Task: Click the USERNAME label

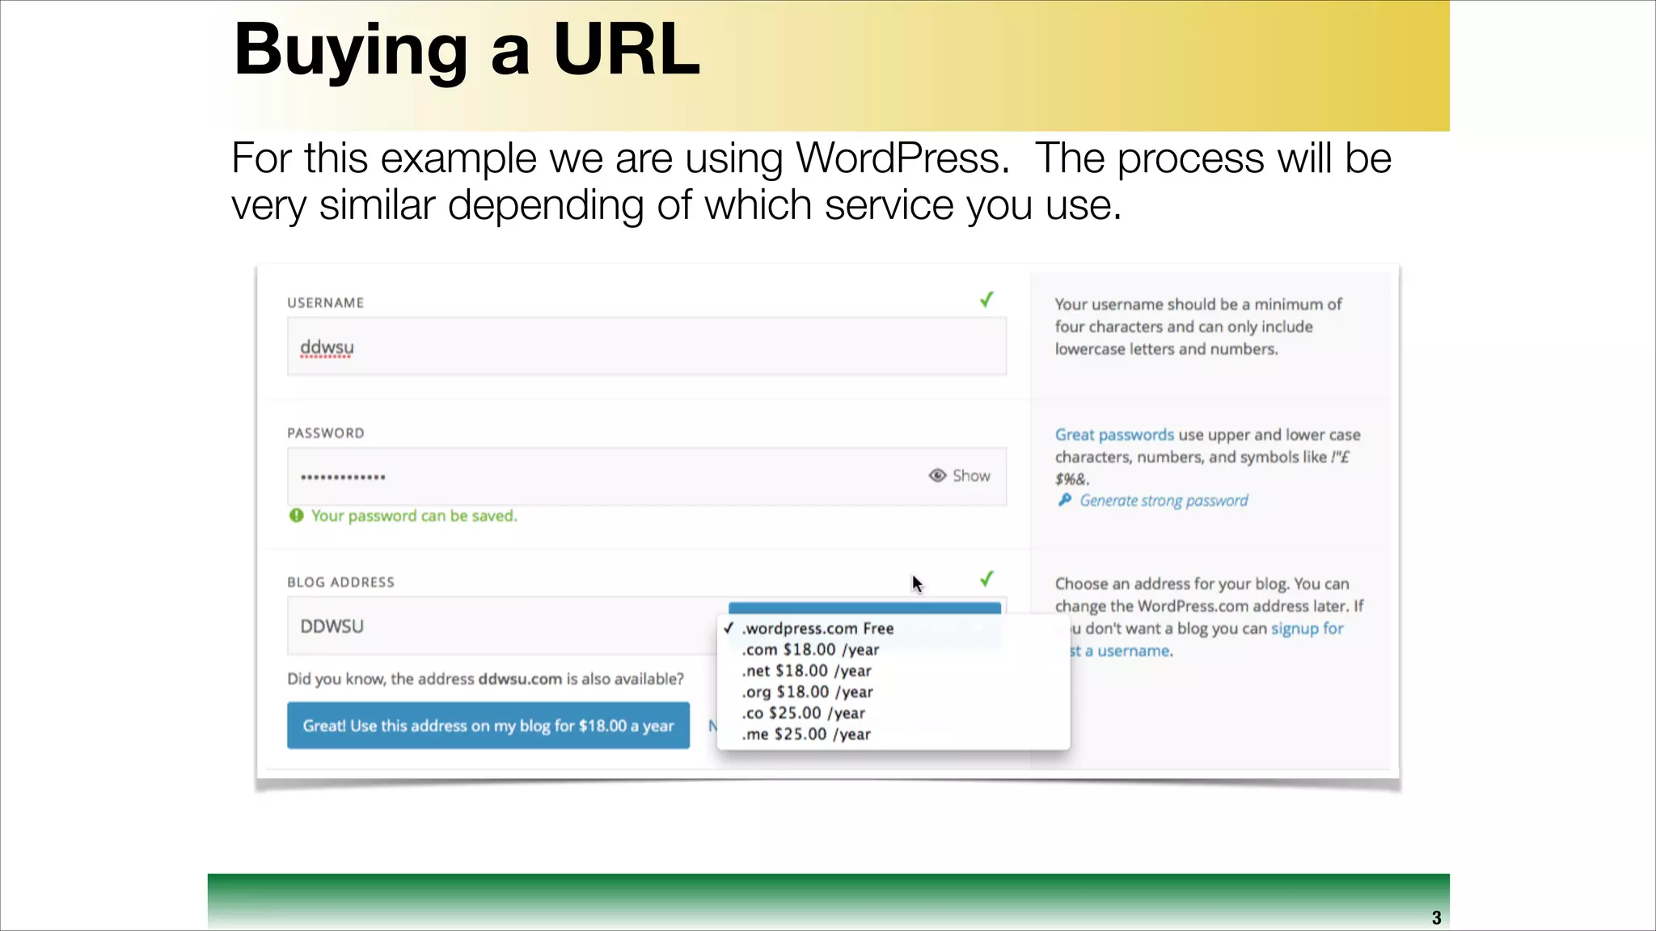Action: click(326, 303)
